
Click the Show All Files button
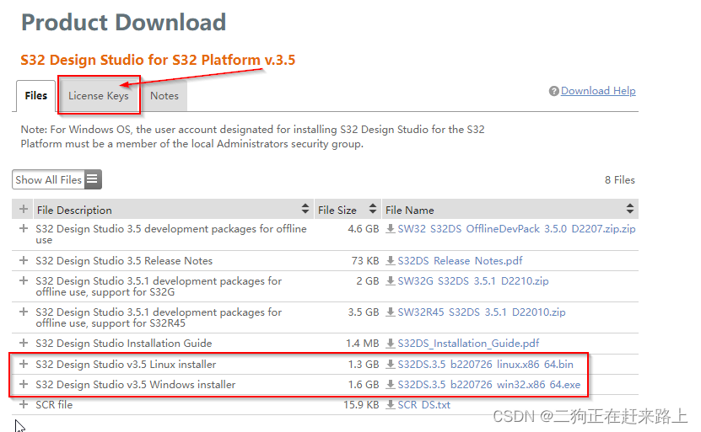pos(57,179)
